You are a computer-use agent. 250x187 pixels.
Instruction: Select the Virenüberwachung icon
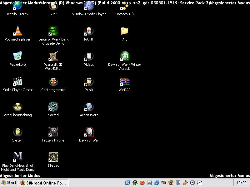pos(17,107)
